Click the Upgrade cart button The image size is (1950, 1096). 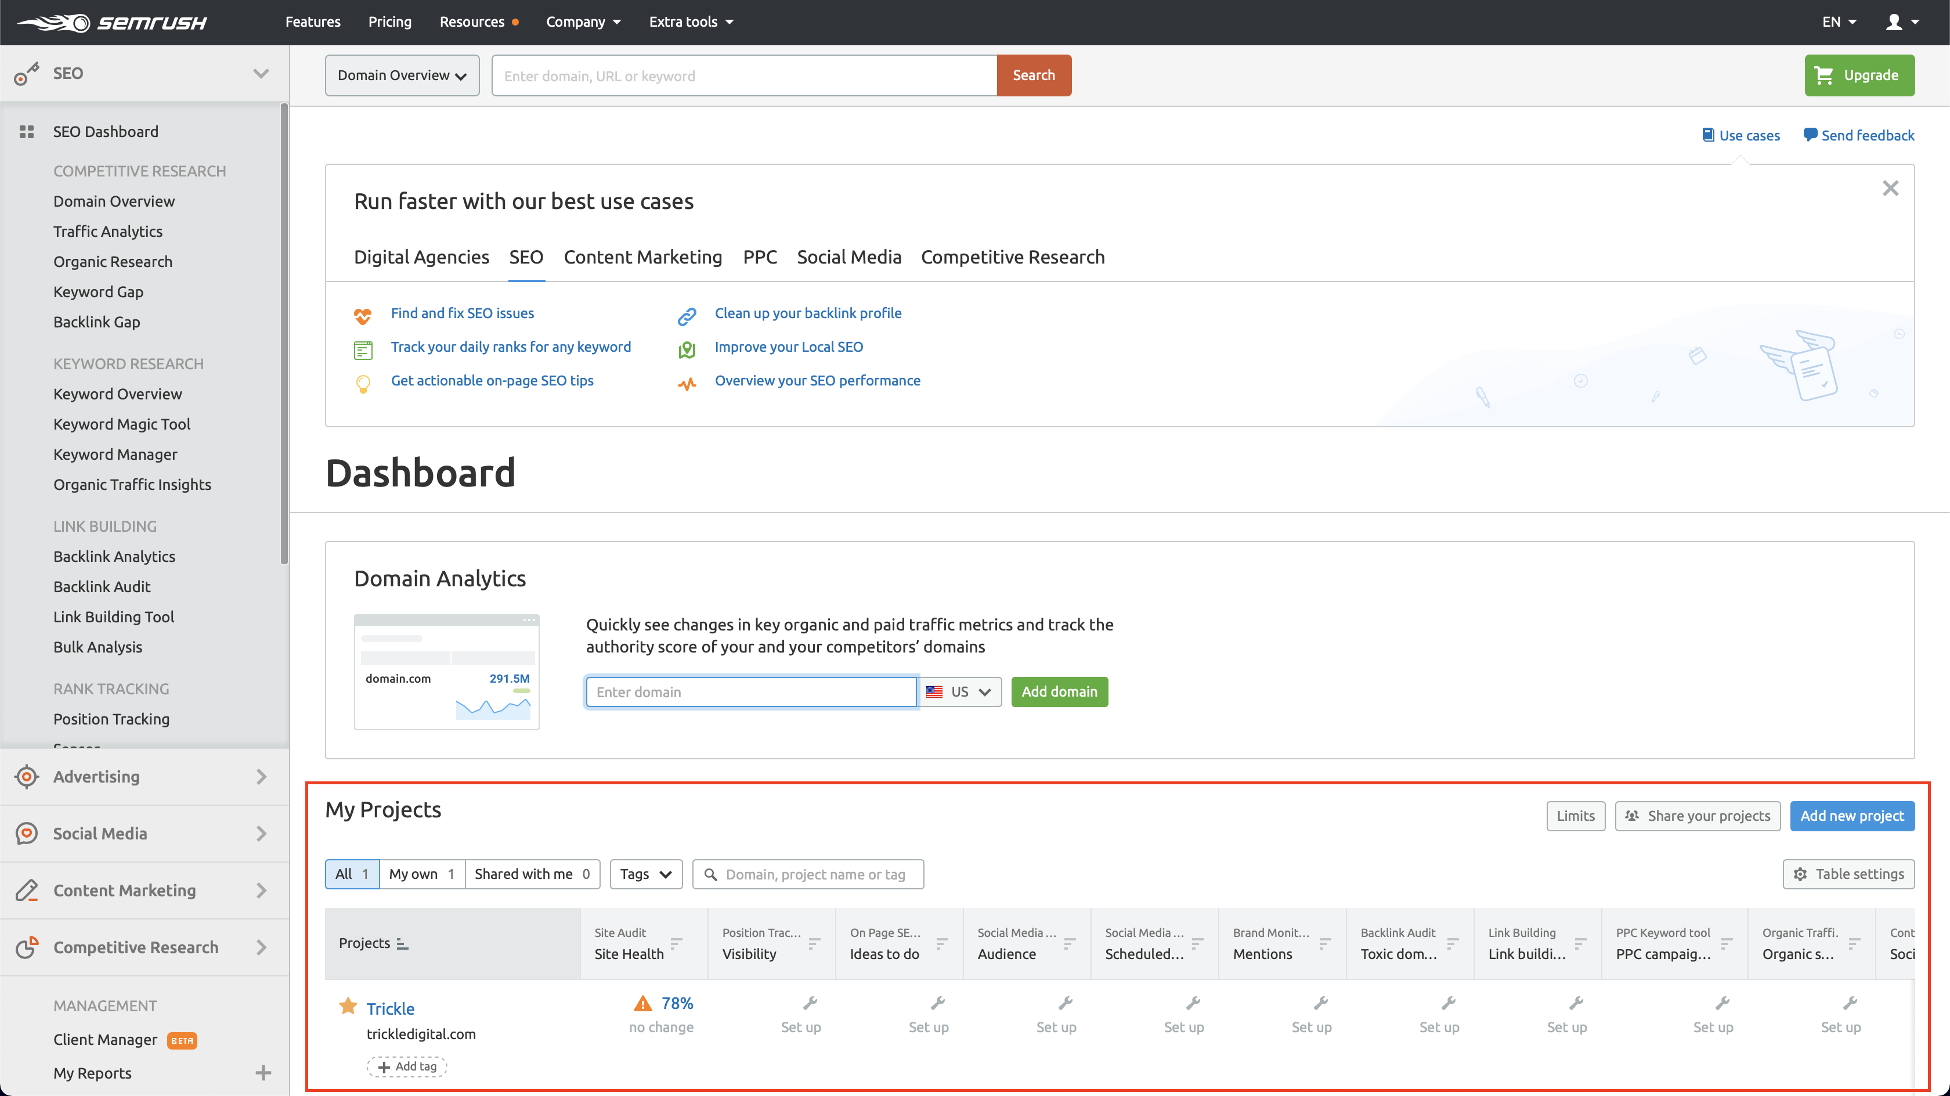click(1859, 75)
